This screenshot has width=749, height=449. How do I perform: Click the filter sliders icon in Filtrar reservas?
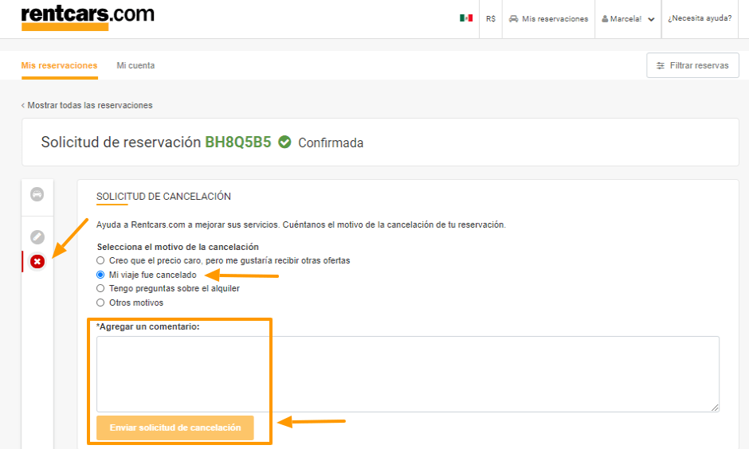click(660, 65)
